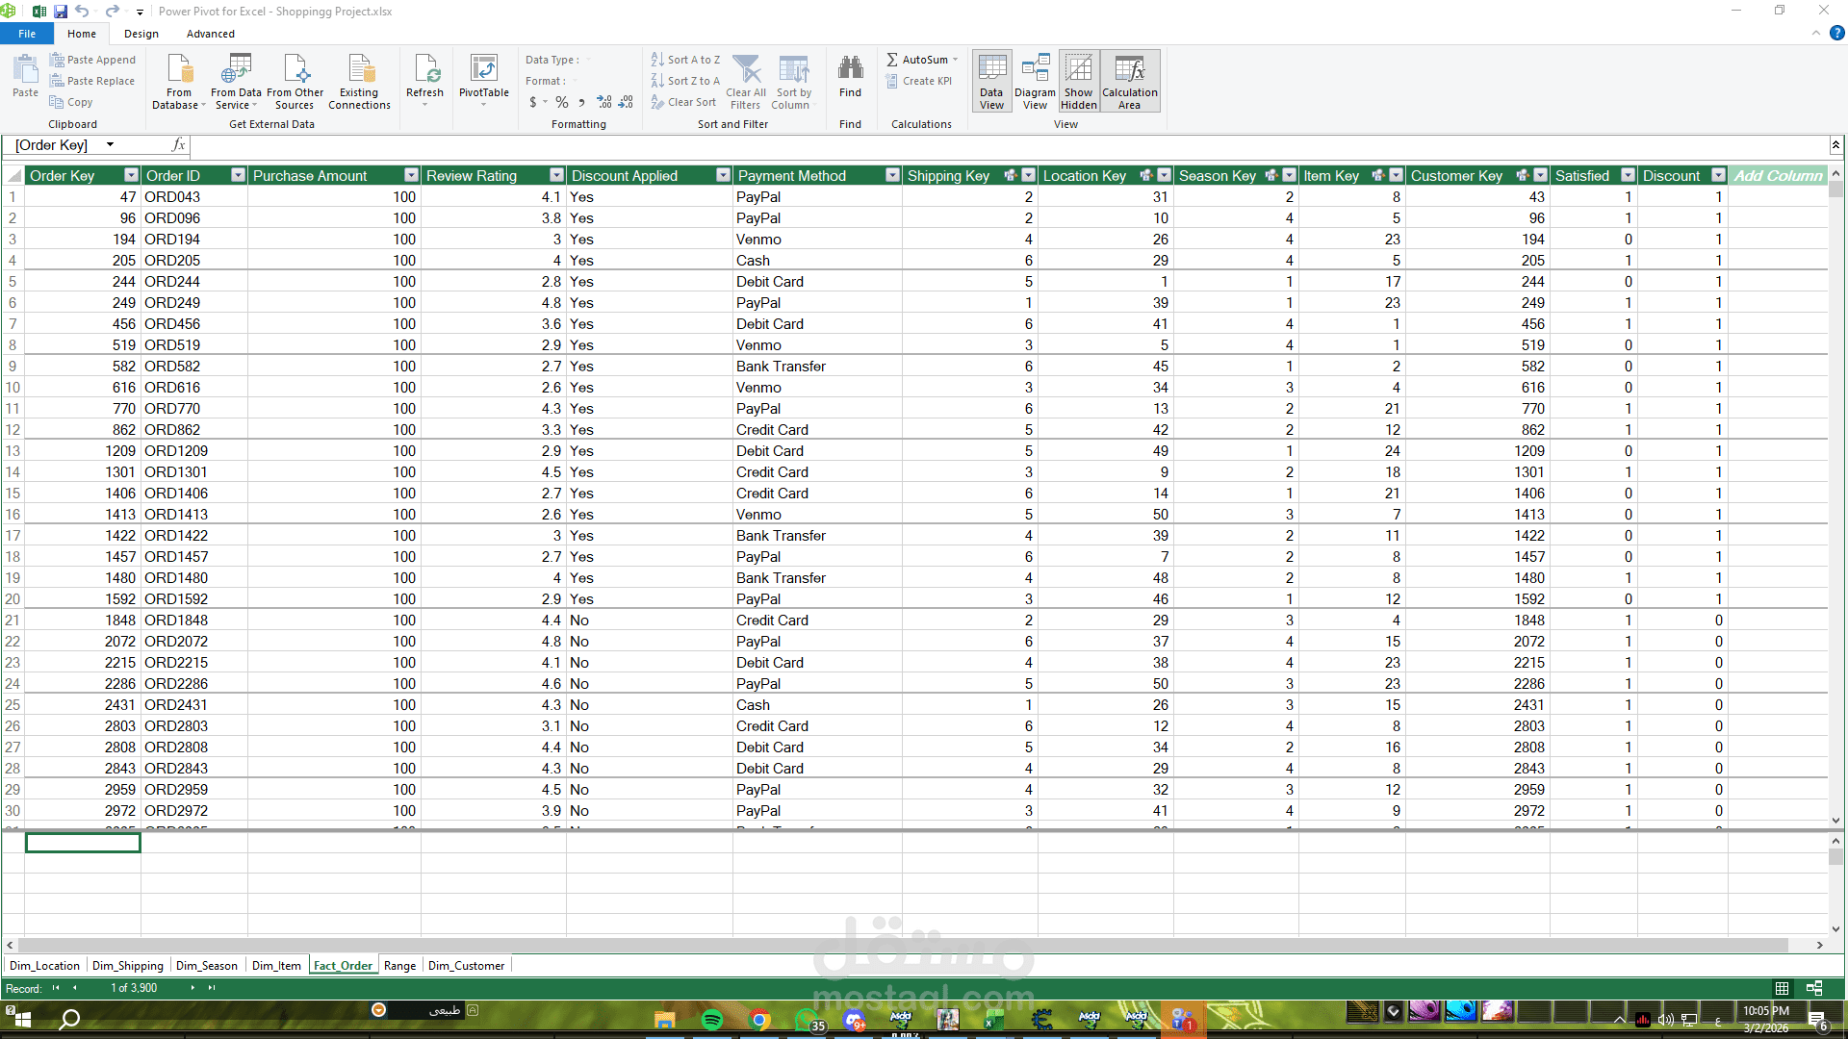Toggle Show Hidden columns
Screen dimensions: 1848x1039
[1079, 81]
